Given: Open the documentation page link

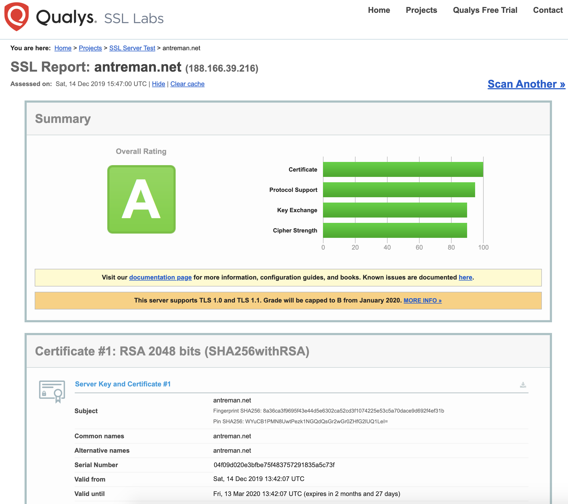Looking at the screenshot, I should pyautogui.click(x=160, y=277).
